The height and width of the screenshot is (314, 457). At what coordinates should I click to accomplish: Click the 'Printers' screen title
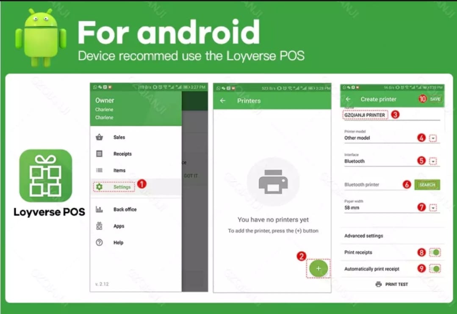[x=249, y=101]
